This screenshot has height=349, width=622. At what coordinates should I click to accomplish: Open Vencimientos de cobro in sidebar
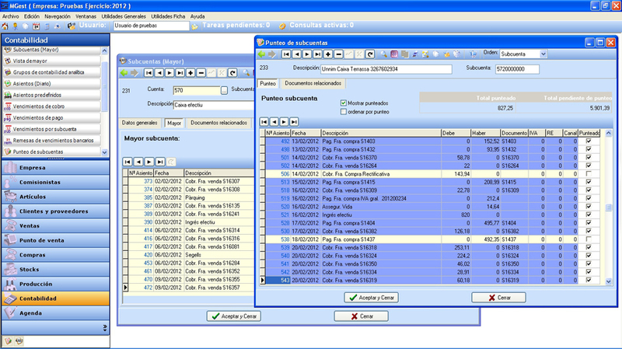pyautogui.click(x=51, y=106)
